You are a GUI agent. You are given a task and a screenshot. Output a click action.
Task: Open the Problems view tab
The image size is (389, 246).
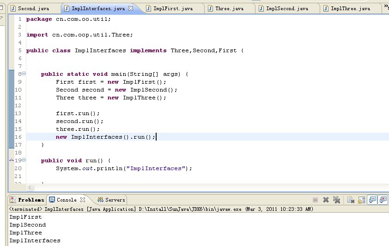coord(27,200)
